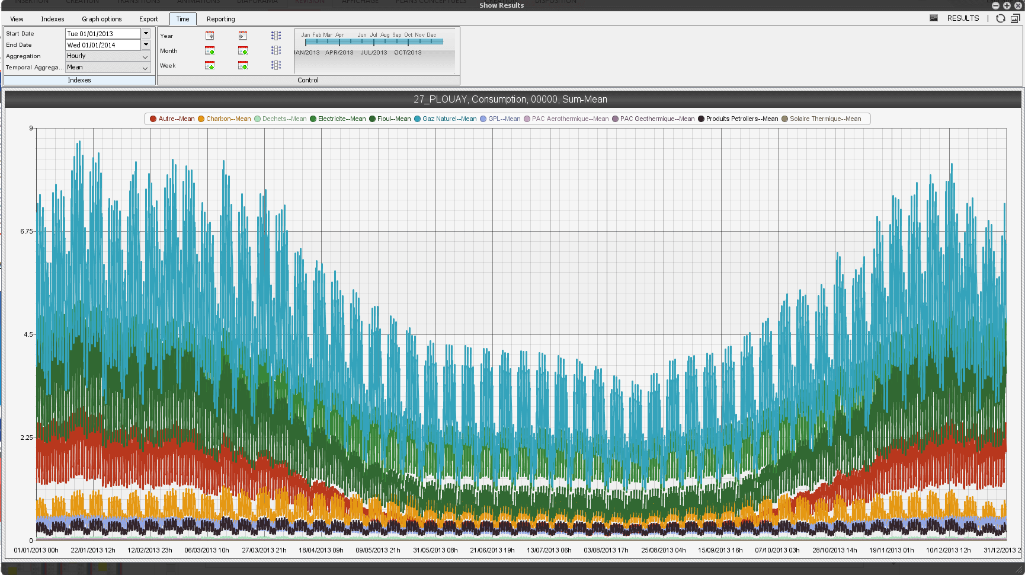
Task: Click the RESULTS label button
Action: (963, 18)
